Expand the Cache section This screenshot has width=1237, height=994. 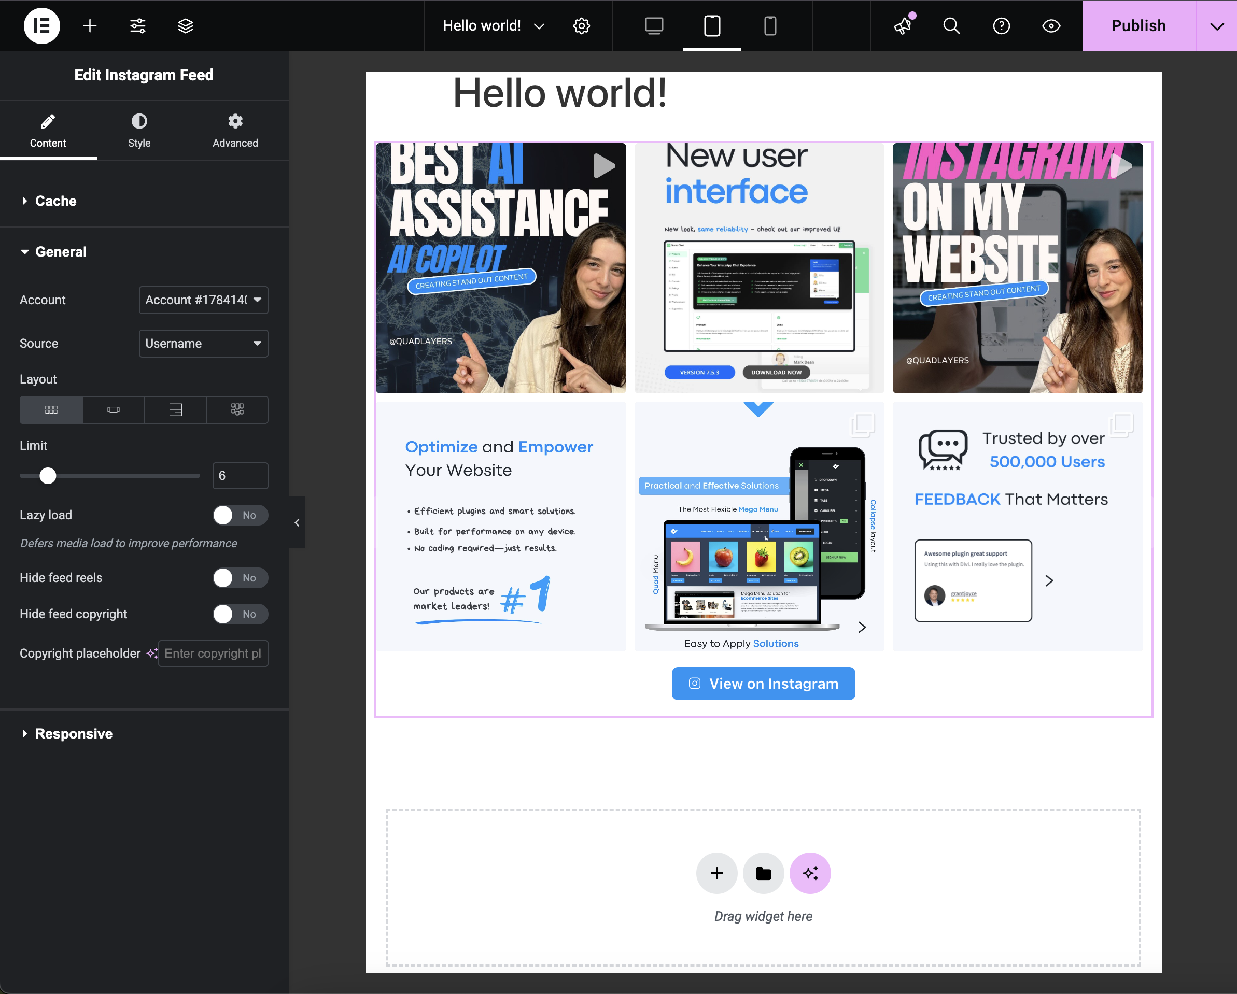(x=145, y=201)
